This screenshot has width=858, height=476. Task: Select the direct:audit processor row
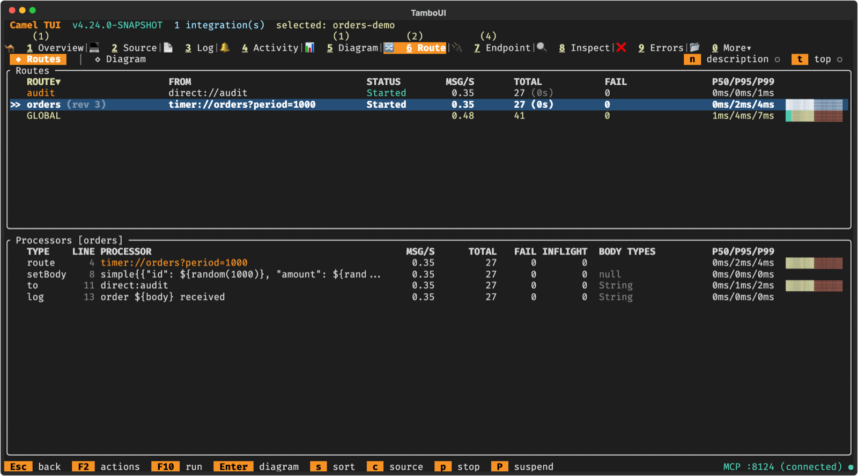(x=429, y=285)
